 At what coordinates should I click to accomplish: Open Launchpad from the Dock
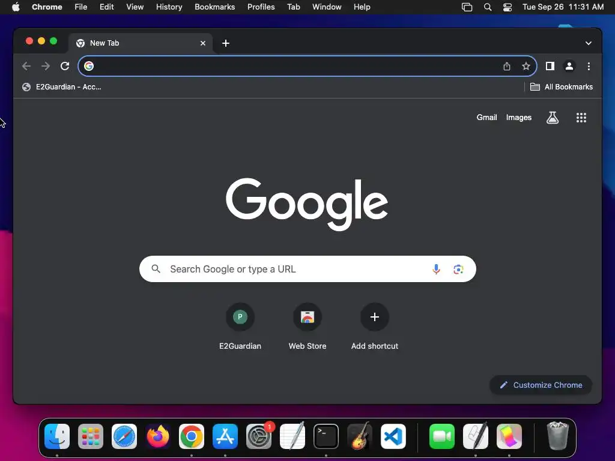91,436
